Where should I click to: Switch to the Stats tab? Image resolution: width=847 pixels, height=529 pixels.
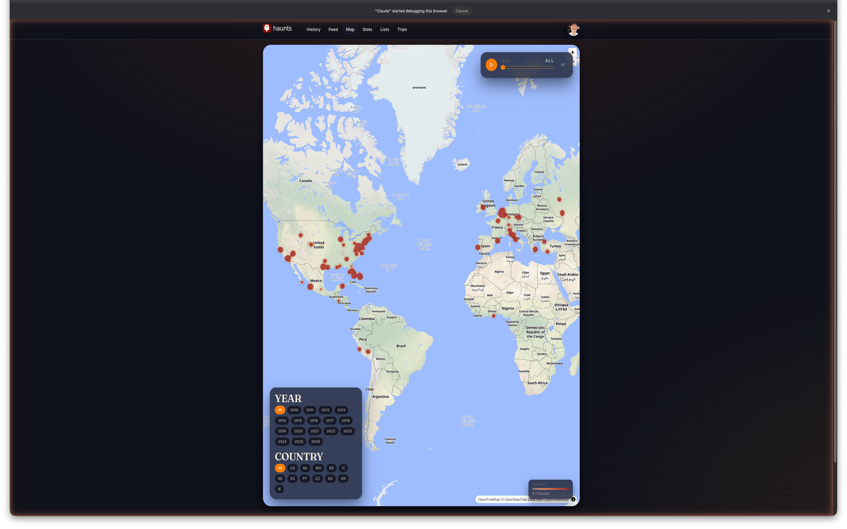click(367, 29)
